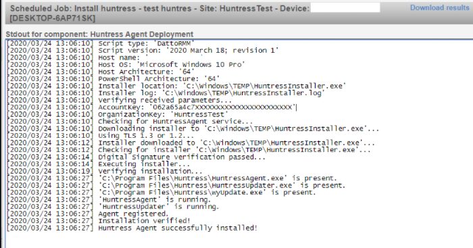Click the DESKTOP-6AP71SK hostname in header
This screenshot has height=248, width=473.
(x=53, y=18)
